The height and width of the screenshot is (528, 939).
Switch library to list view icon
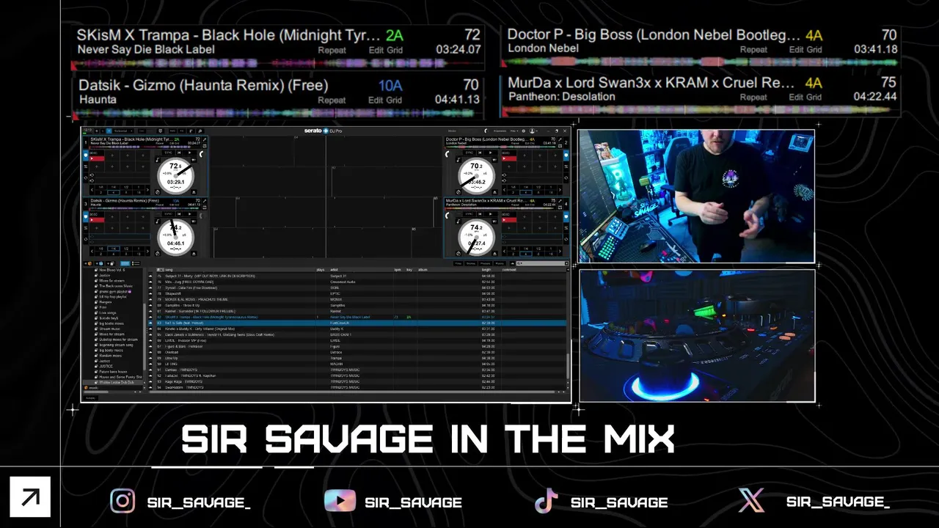(136, 264)
